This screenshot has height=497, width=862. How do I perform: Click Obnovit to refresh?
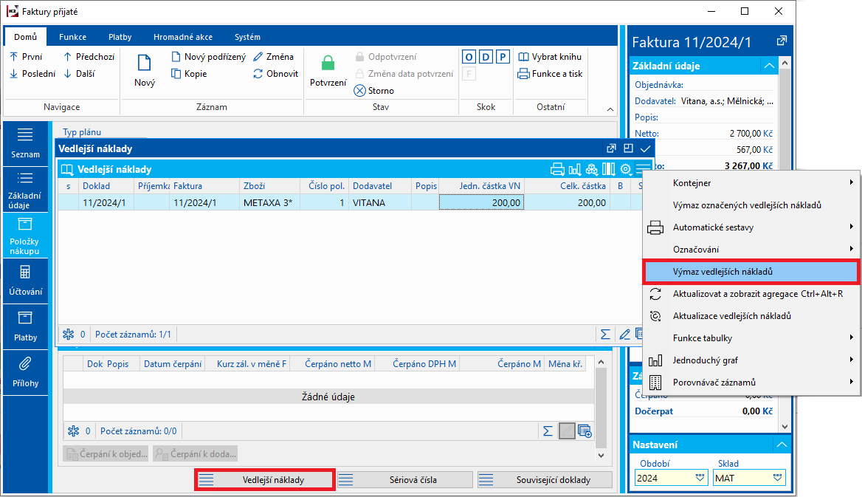(x=275, y=74)
